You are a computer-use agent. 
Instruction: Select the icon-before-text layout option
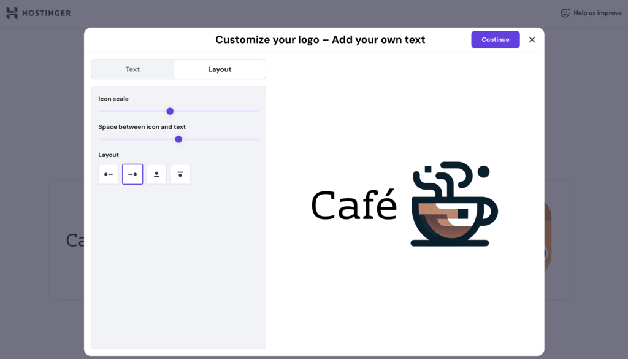[x=109, y=174]
